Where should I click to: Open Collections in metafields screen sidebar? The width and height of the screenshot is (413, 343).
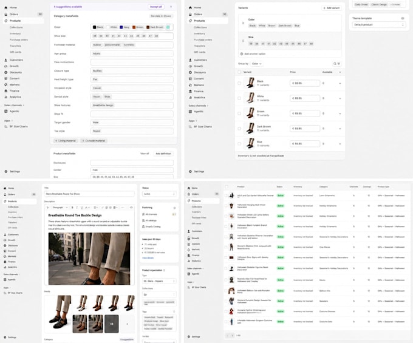pos(16,27)
